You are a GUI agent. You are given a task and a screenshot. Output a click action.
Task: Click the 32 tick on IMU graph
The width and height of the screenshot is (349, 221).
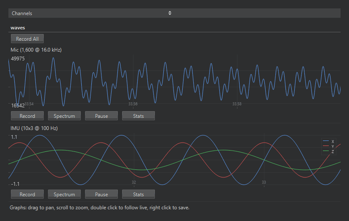point(134,182)
